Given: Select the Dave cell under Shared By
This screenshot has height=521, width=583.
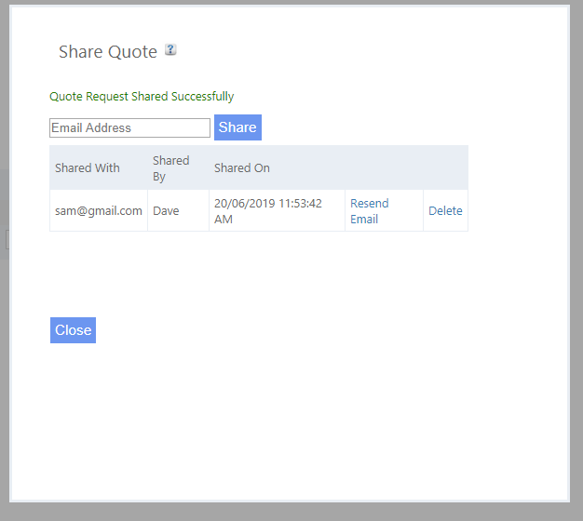Looking at the screenshot, I should coord(166,211).
